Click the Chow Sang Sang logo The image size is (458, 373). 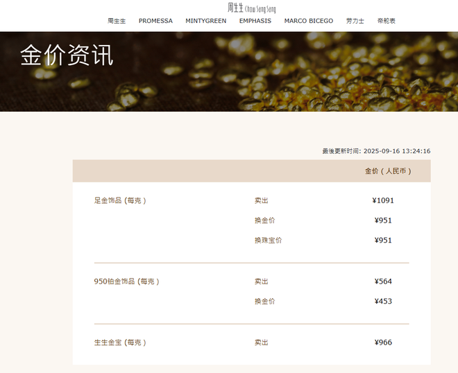[x=251, y=8]
